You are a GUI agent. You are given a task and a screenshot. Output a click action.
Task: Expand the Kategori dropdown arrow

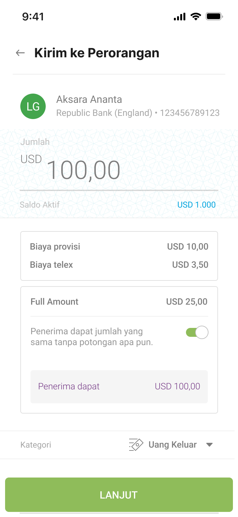tap(209, 445)
